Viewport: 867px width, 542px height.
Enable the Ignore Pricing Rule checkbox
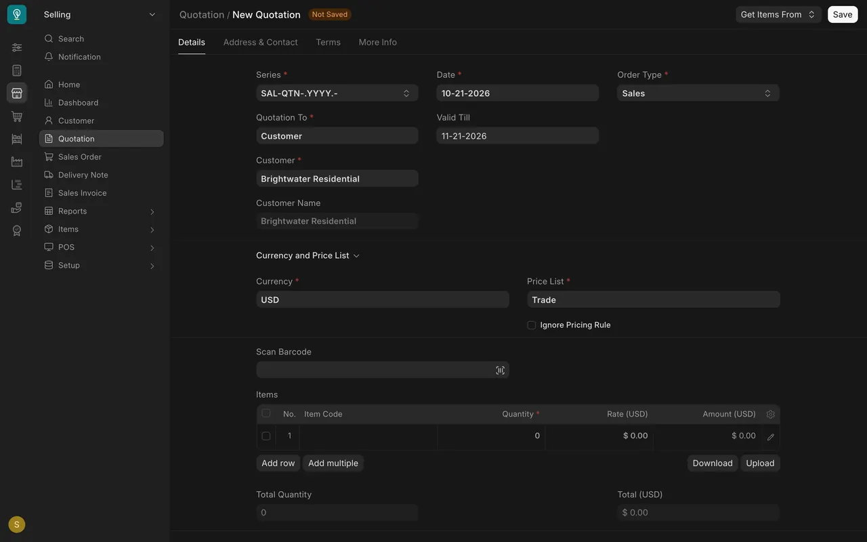(532, 325)
